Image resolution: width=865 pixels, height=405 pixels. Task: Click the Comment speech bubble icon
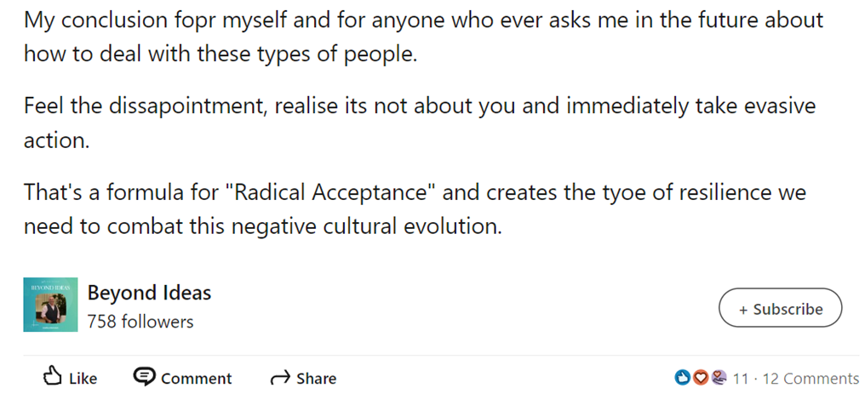click(145, 377)
